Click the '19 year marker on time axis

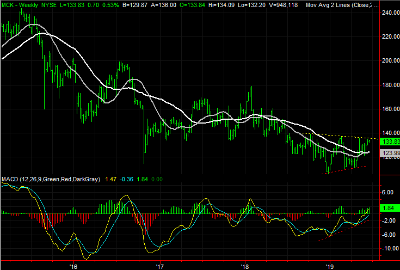pyautogui.click(x=330, y=266)
